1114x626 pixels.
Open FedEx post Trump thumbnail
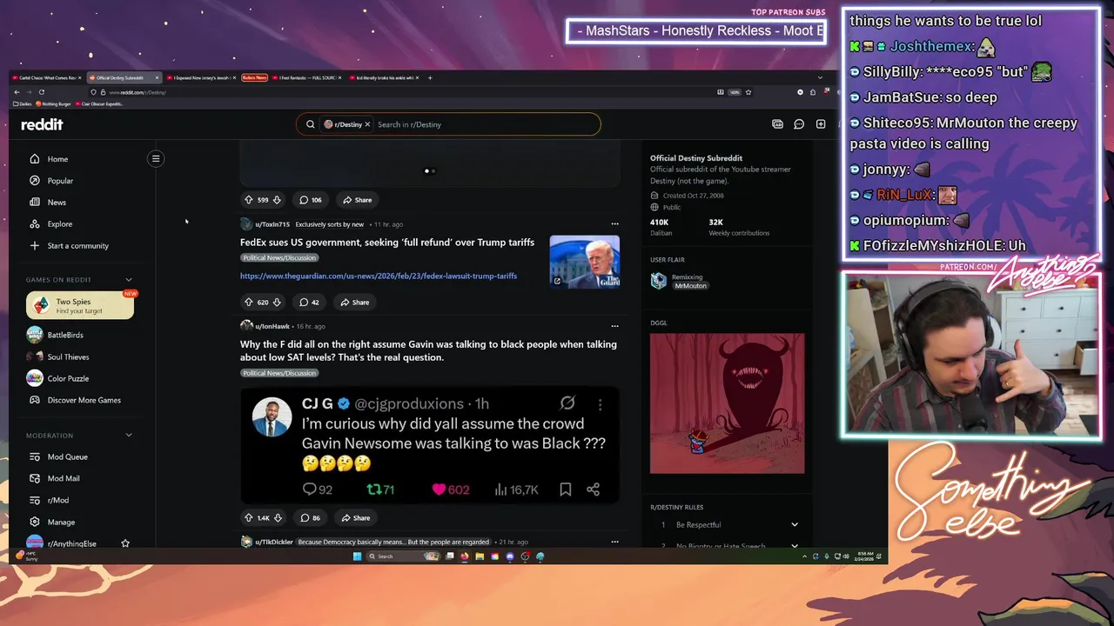(x=585, y=261)
